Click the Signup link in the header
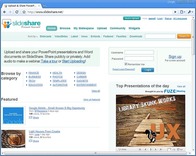Screen dimensions: 196x156 168,19
